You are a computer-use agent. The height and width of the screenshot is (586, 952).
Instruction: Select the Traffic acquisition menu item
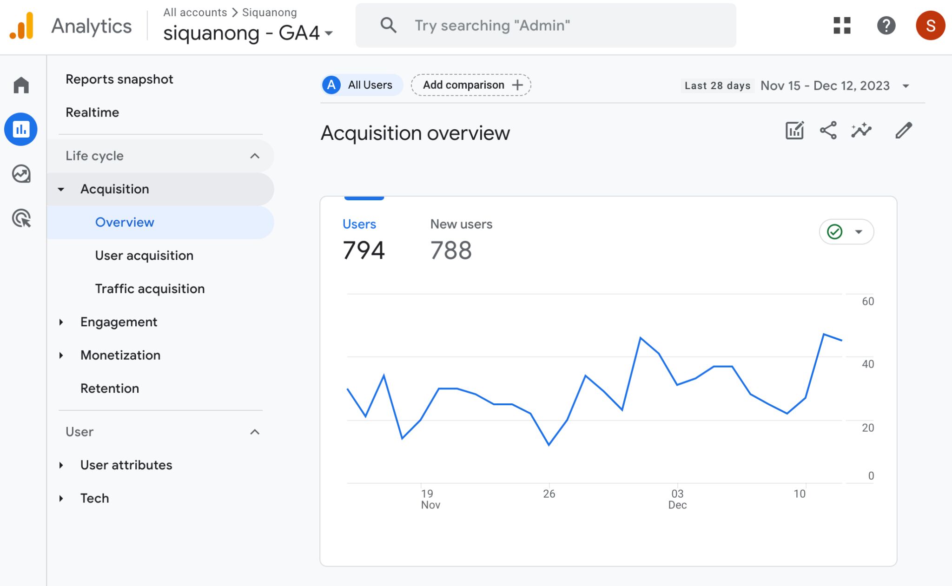click(150, 288)
